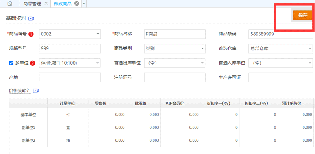Select the 修改商品 tab
The image size is (315, 154).
pyautogui.click(x=63, y=4)
